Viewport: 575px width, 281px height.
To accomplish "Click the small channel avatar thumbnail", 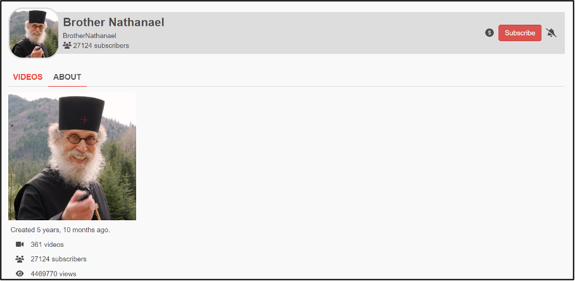I will [34, 33].
